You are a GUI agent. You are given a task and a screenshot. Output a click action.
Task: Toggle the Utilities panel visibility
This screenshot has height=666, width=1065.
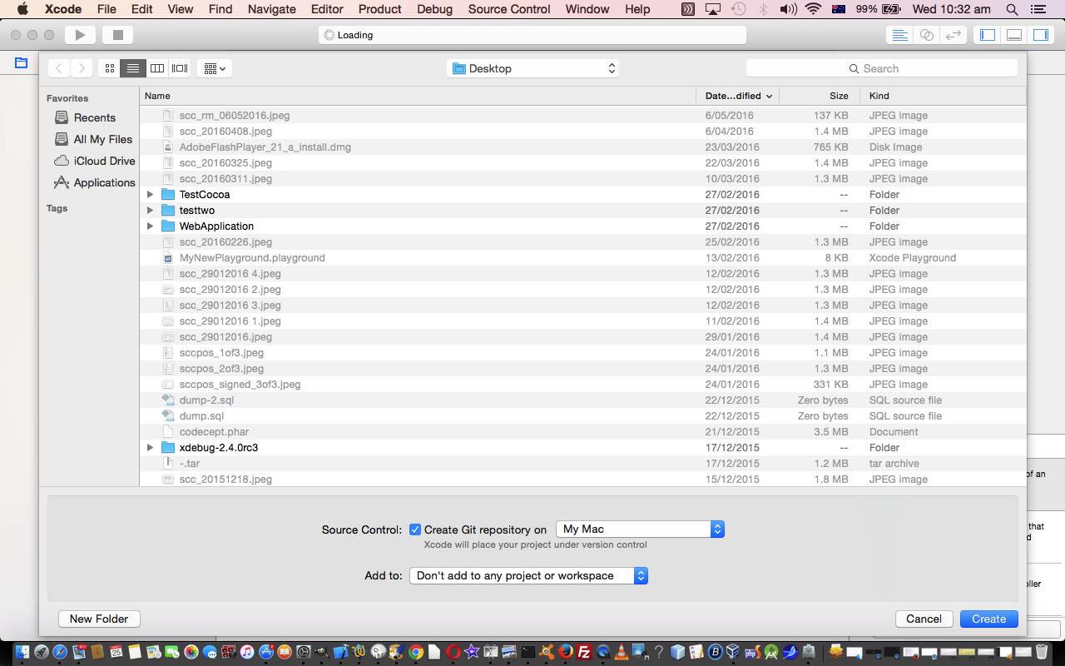1041,35
